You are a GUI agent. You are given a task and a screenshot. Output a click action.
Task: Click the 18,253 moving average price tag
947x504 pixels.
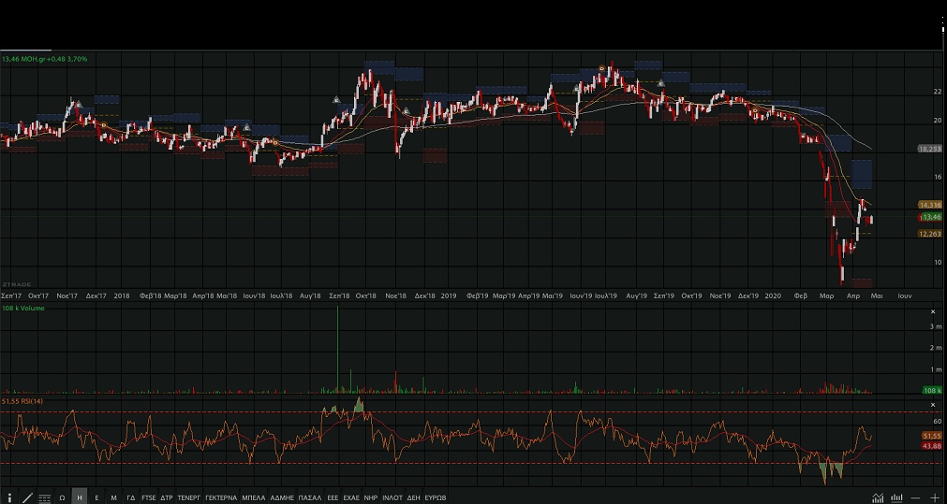point(929,149)
